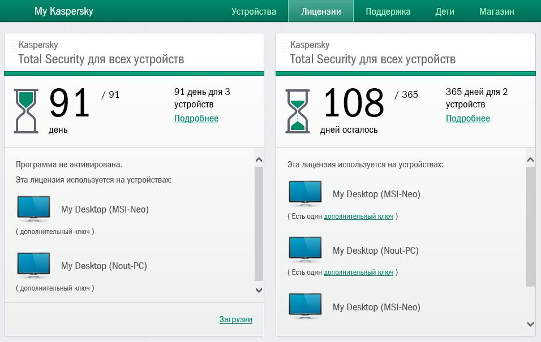Screen dimensions: 541x342
Task: Open the Загрузки link
Action: click(235, 319)
